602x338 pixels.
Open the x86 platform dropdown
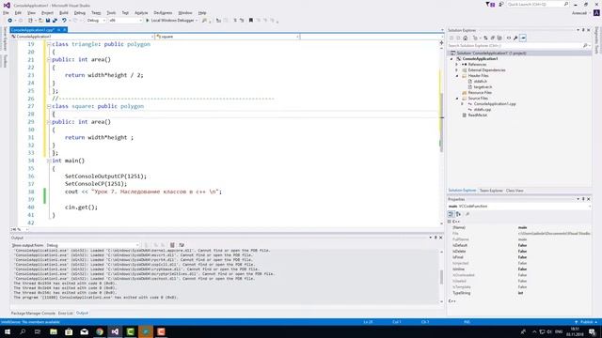(125, 21)
